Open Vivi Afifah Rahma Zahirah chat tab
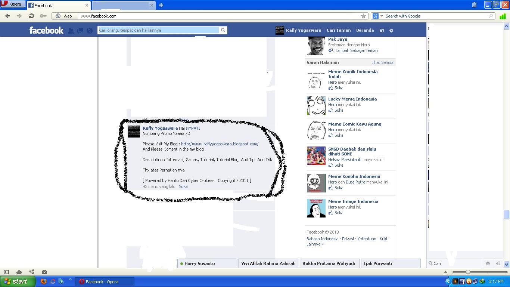Screen dimensions: 510x287 click(268, 263)
